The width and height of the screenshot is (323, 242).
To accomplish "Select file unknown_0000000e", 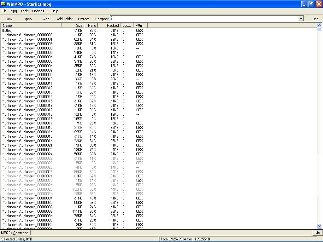I will pyautogui.click(x=27, y=70).
